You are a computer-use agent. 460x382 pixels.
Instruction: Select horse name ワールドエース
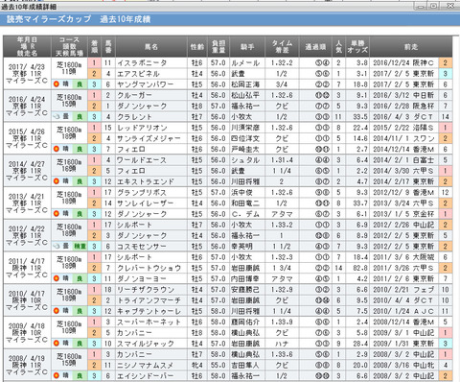pyautogui.click(x=142, y=160)
